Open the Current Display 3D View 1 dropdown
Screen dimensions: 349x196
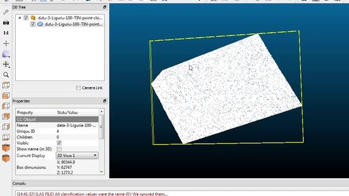click(x=77, y=155)
